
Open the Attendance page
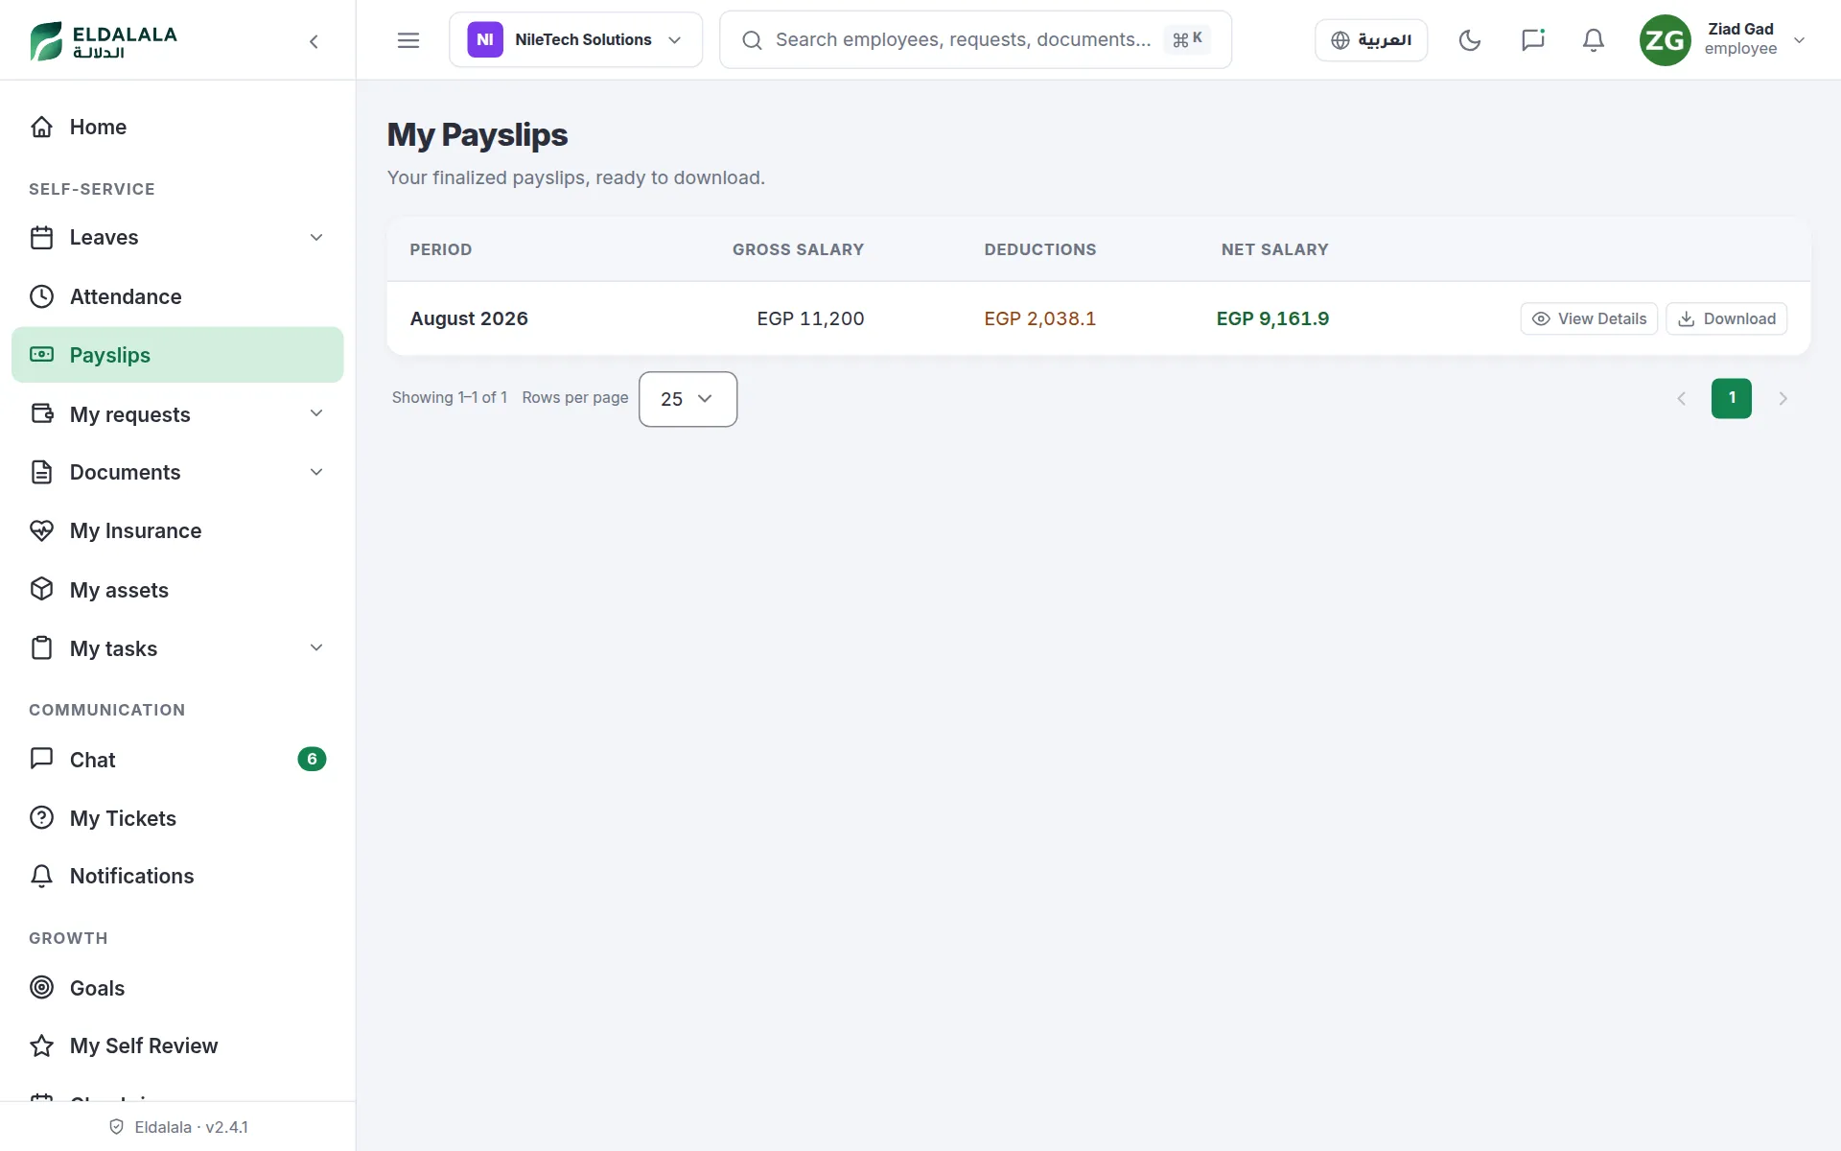pyautogui.click(x=177, y=296)
